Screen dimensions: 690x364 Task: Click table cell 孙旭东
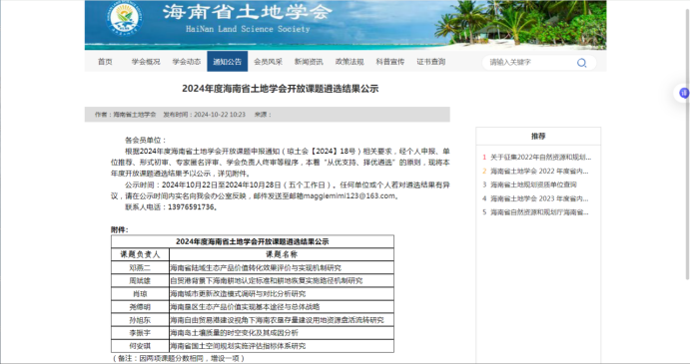click(140, 320)
